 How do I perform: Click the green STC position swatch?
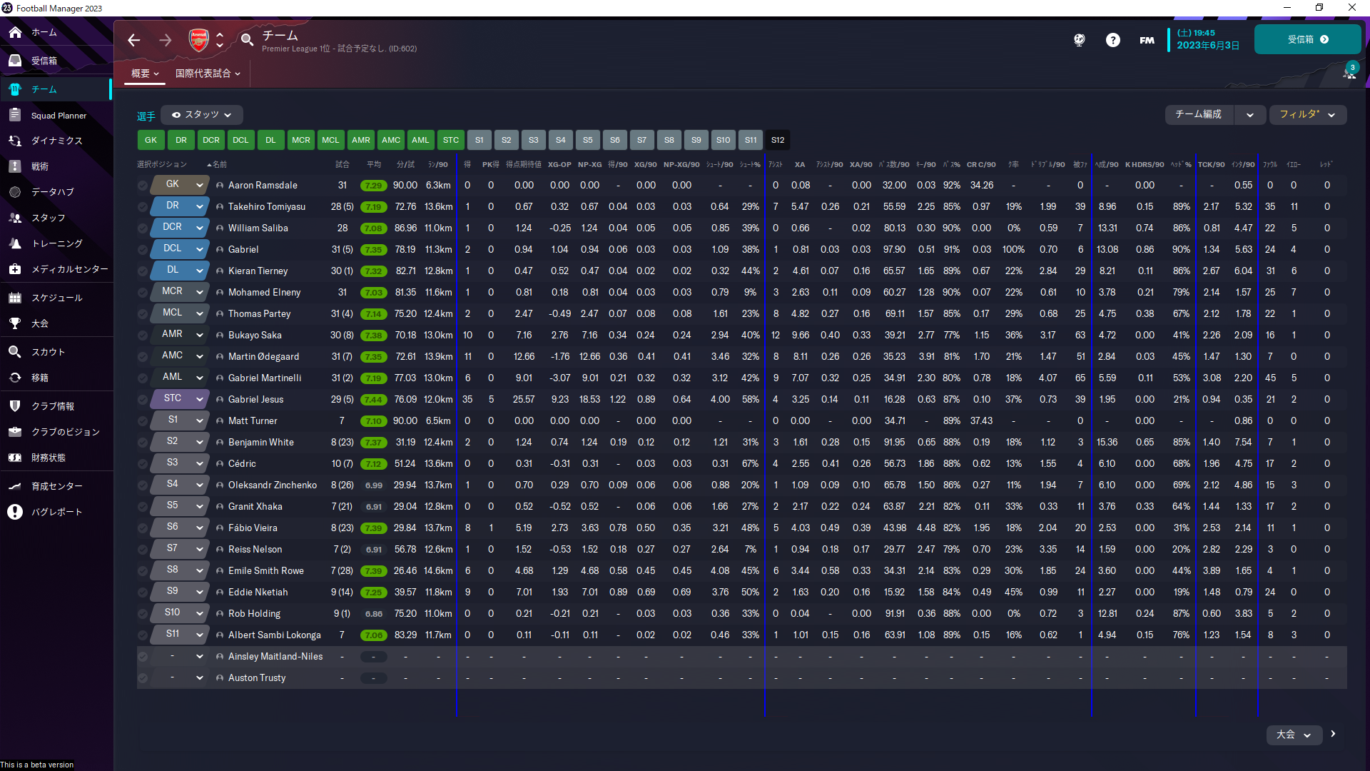coord(450,140)
